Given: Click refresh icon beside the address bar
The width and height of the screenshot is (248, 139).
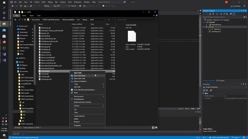Looking at the screenshot, I should [x=109, y=20].
